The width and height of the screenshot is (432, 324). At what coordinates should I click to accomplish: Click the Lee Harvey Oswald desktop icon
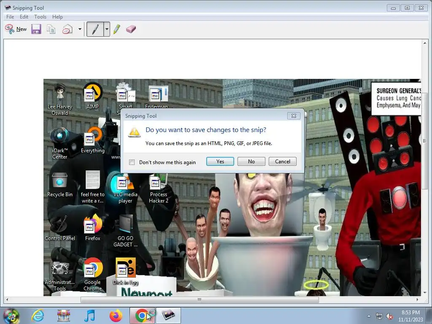tap(60, 99)
